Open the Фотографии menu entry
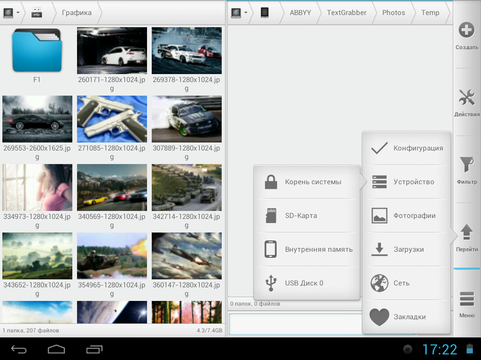481x360 pixels. [x=406, y=216]
